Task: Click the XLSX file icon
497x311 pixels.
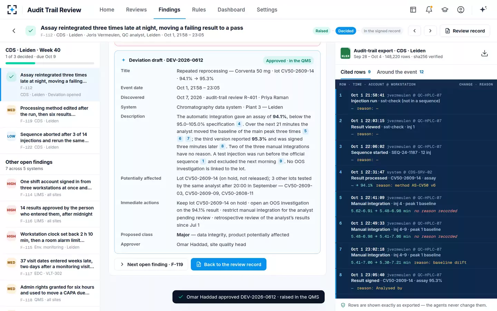Action: tap(345, 53)
